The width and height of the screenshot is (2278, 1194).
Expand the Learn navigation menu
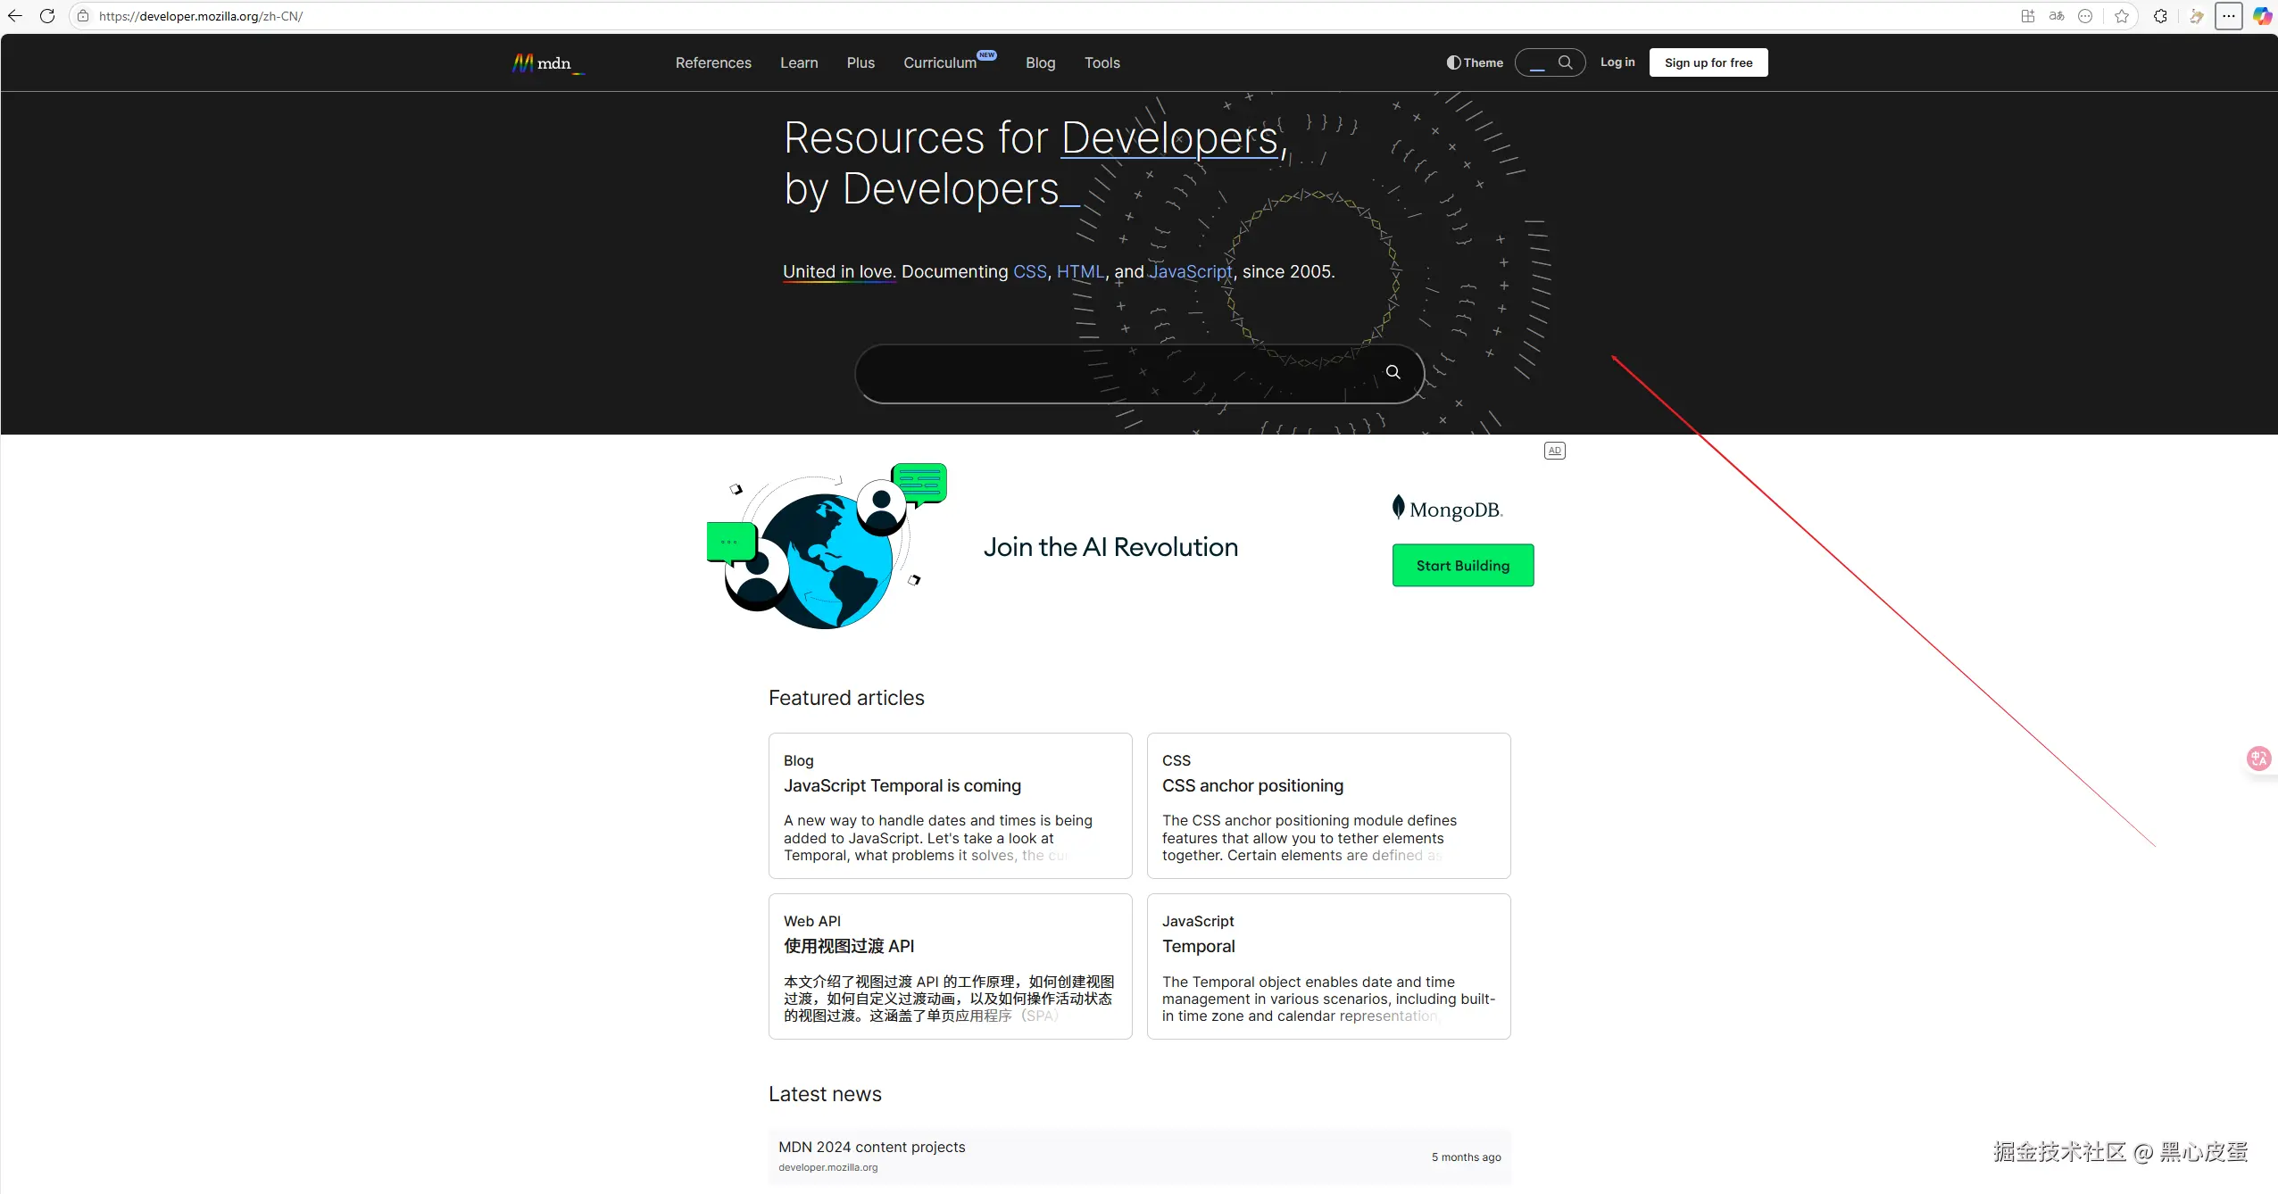[x=798, y=62]
